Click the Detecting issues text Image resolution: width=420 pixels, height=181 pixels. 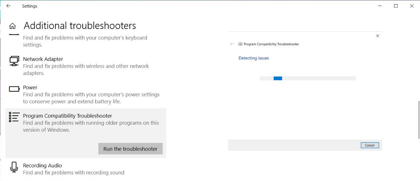[x=254, y=58]
